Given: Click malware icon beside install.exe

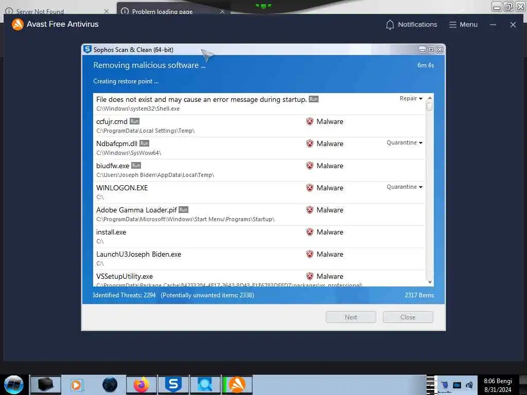Looking at the screenshot, I should point(310,232).
